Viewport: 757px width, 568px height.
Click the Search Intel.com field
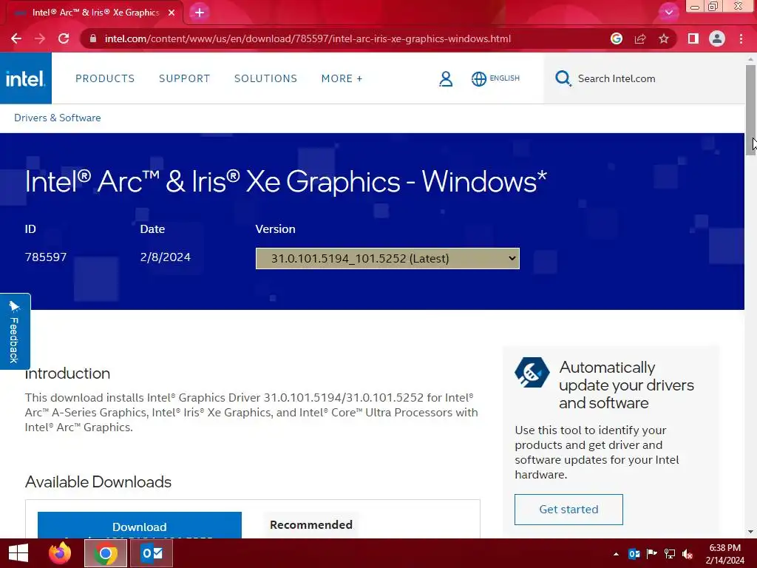(645, 78)
